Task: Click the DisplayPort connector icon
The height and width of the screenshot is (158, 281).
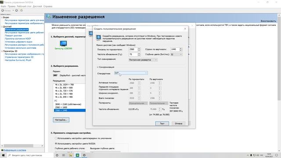Action: point(55,75)
